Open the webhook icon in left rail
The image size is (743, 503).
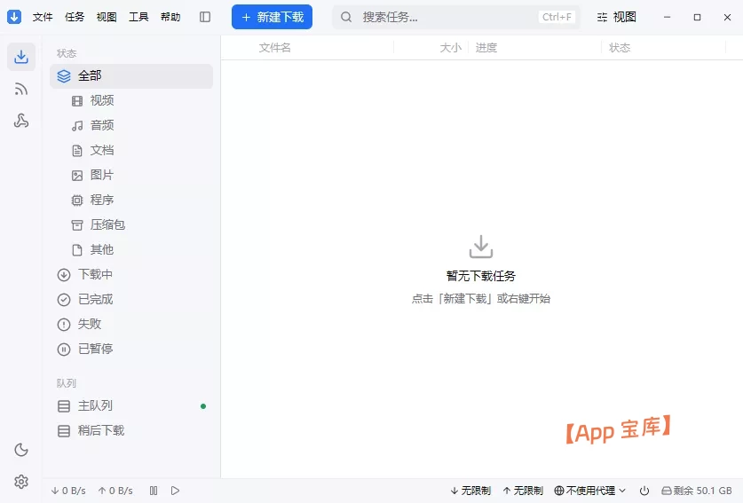pos(20,121)
